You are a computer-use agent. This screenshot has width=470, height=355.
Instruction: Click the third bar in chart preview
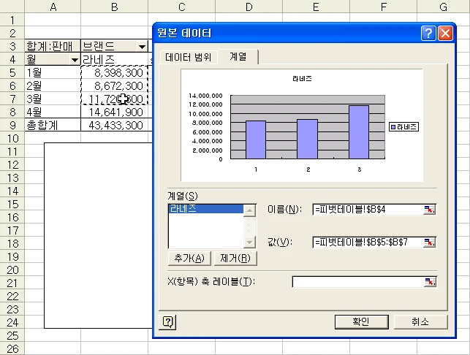coord(359,131)
